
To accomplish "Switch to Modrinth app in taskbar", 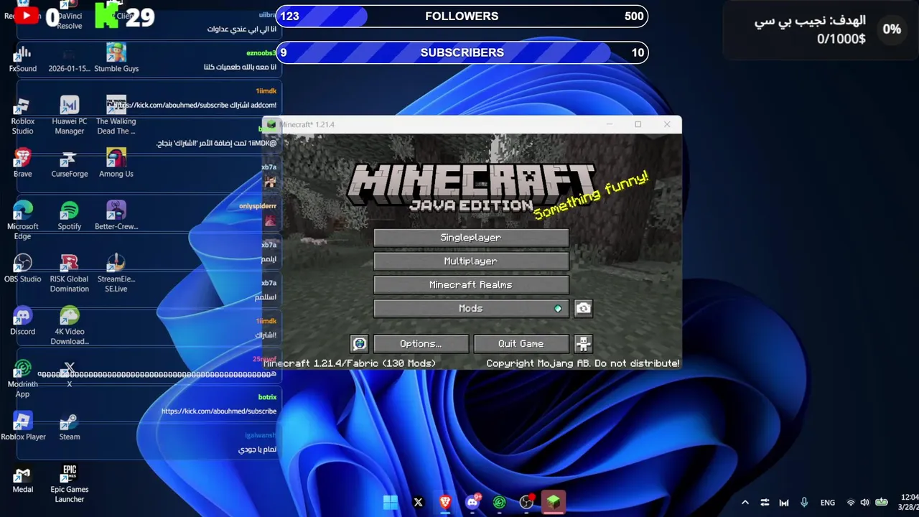I will pos(500,503).
